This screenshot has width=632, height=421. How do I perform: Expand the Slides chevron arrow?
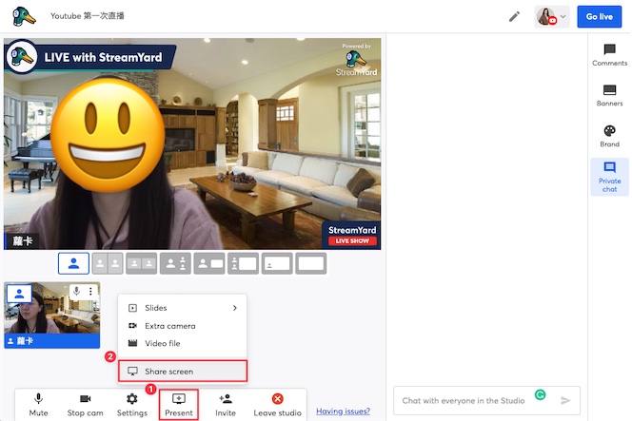point(234,308)
